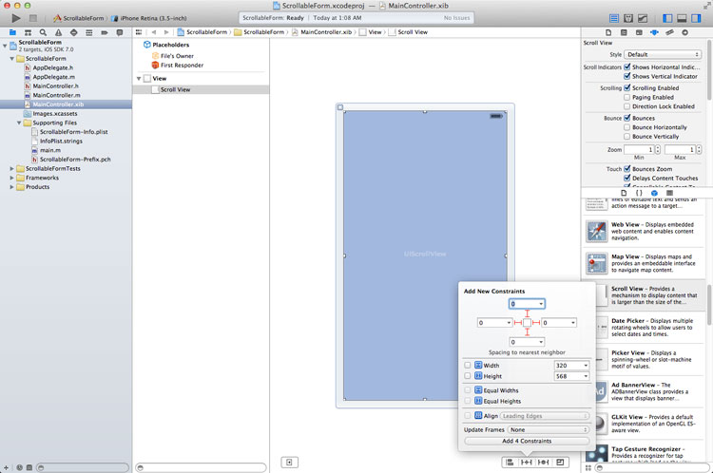Viewport: 713px width, 473px height.
Task: Select Scroll View in document outline
Action: pyautogui.click(x=201, y=90)
